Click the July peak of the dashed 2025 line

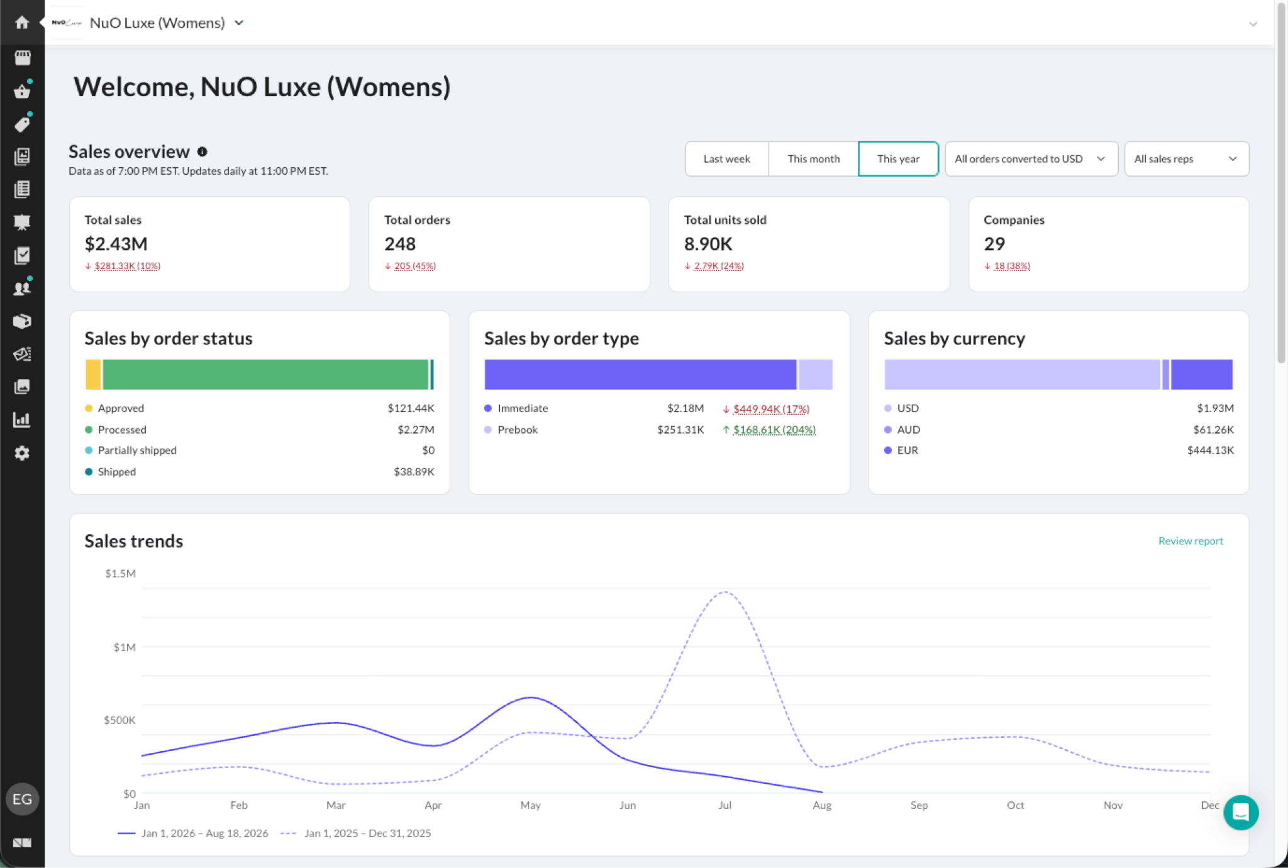pos(725,591)
